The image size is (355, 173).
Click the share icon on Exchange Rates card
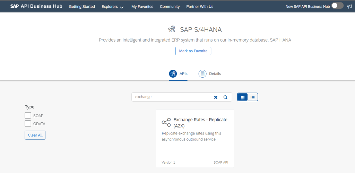[166, 122]
